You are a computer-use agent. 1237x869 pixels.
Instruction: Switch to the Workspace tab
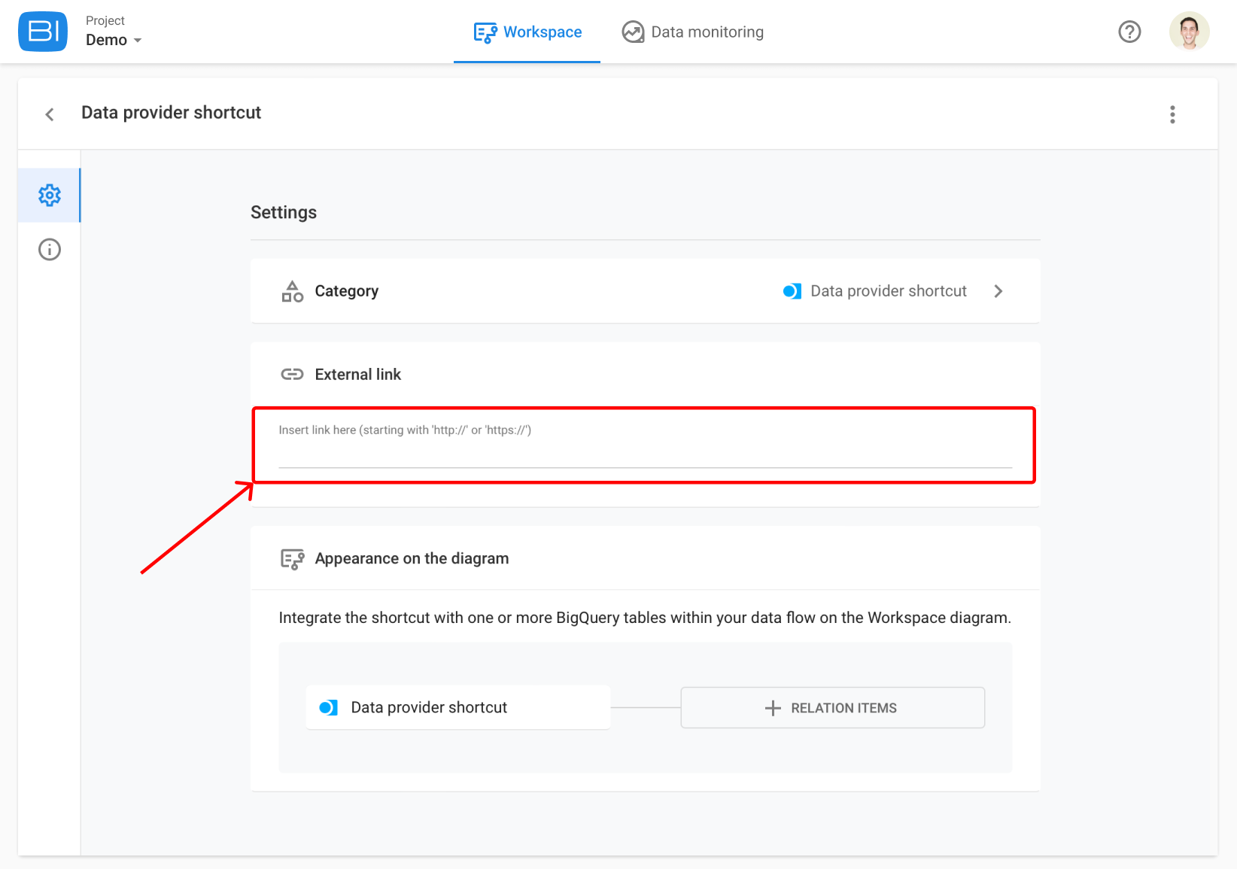point(527,32)
